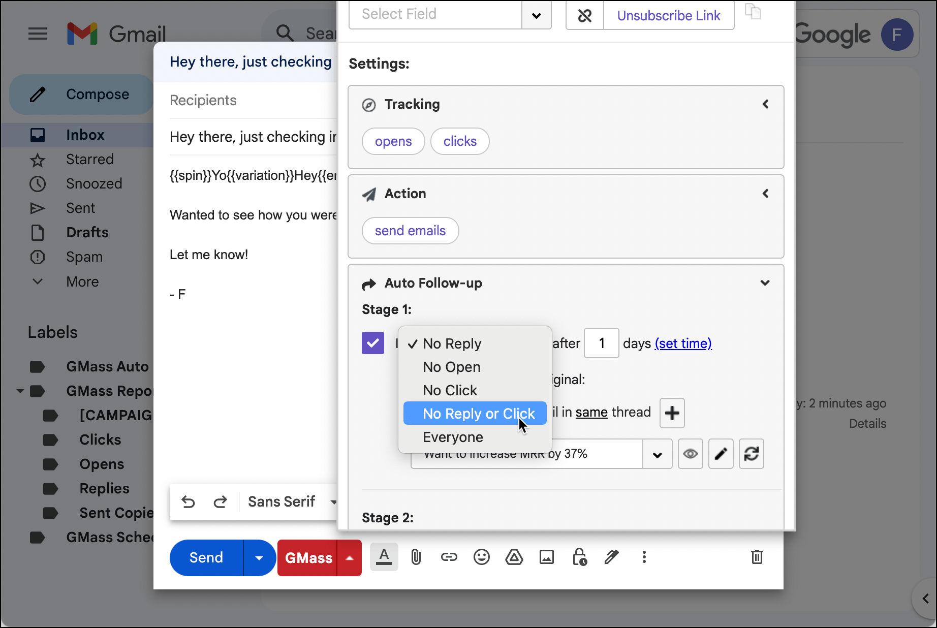Open the Opens label
The image size is (937, 628).
click(x=102, y=464)
